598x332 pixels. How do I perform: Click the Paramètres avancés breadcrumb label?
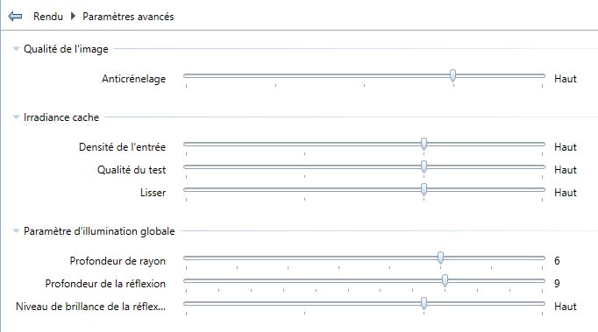(128, 17)
